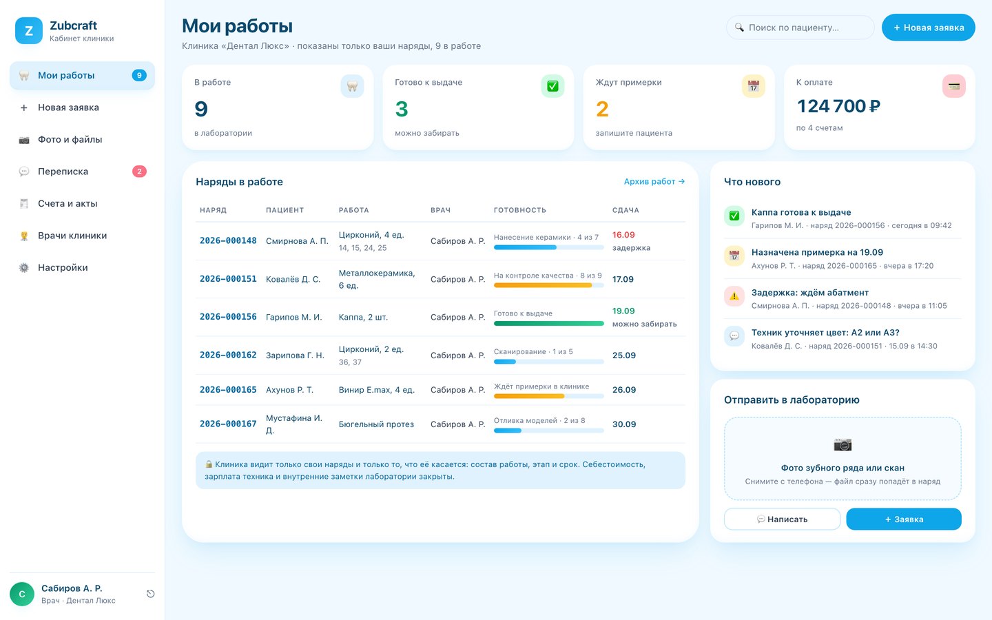Click patient name Зарипова Г. Н.
Screen dimensions: 992x620
click(x=295, y=355)
